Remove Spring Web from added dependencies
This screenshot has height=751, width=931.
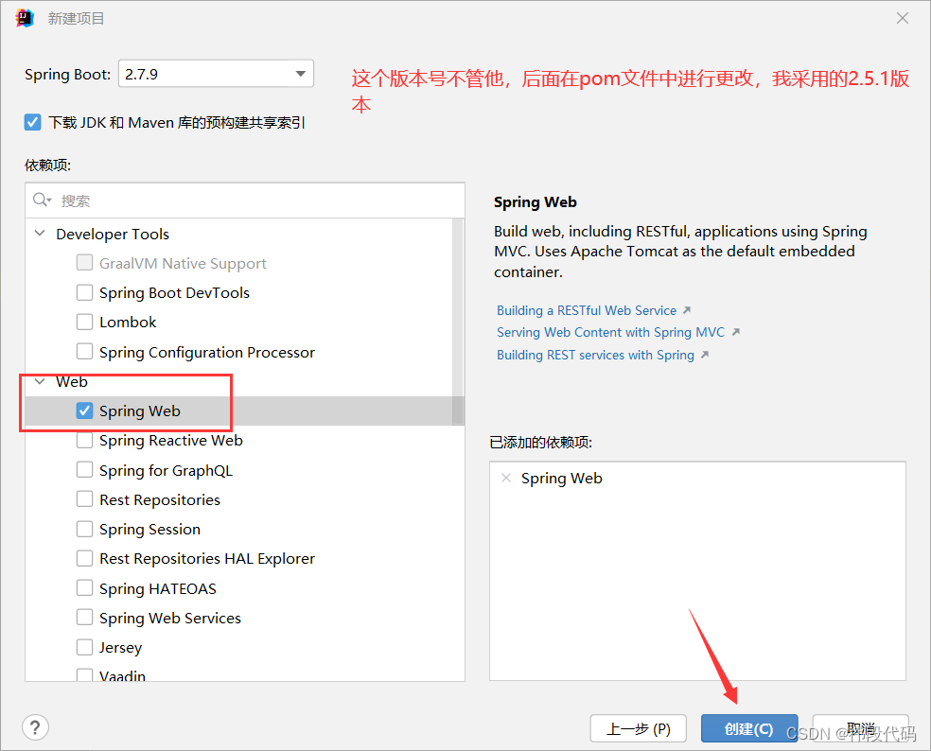(x=506, y=478)
